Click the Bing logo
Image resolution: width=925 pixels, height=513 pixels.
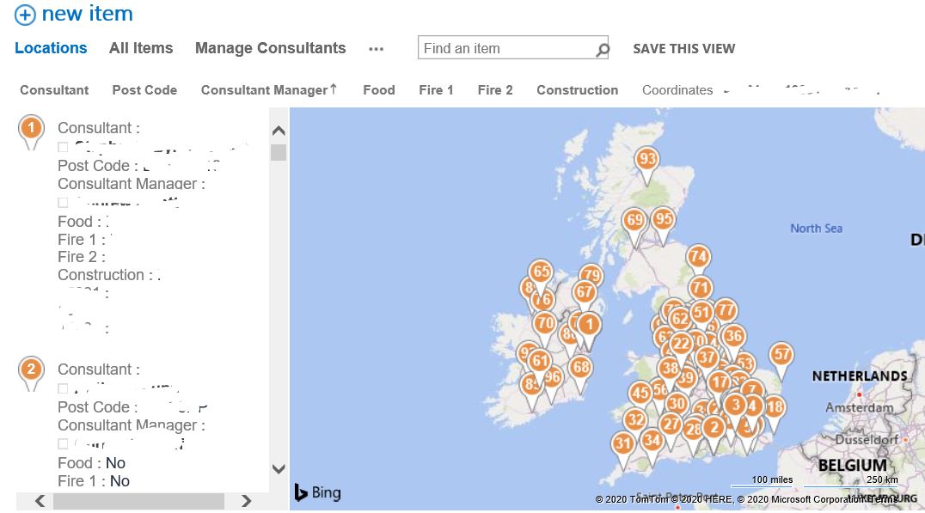318,493
